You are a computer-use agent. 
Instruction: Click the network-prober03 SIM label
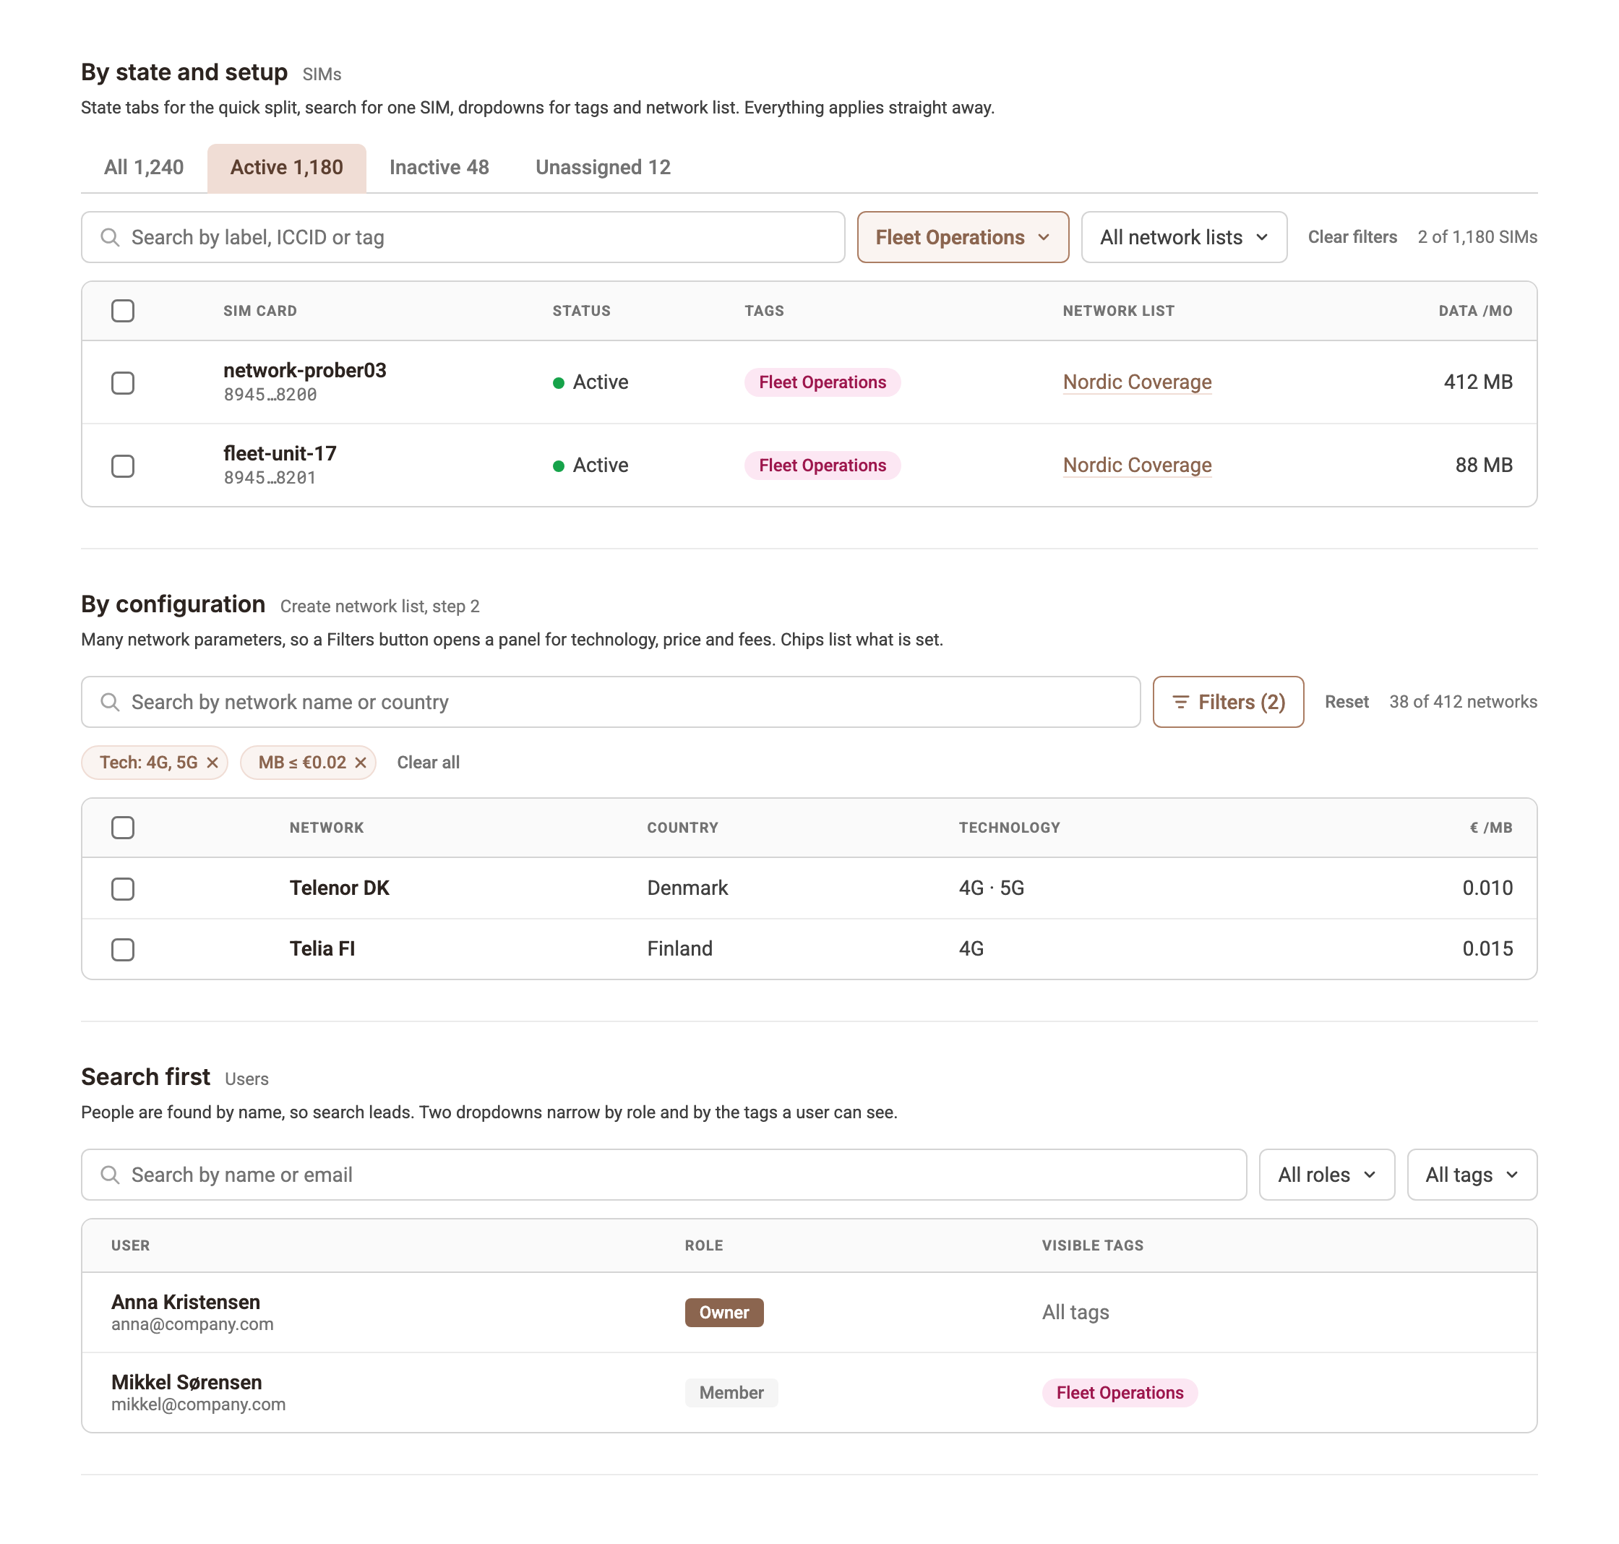coord(304,370)
